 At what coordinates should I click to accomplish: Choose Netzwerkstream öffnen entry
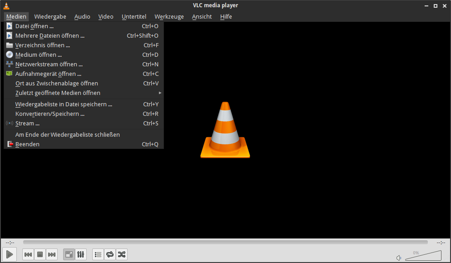pyautogui.click(x=84, y=64)
